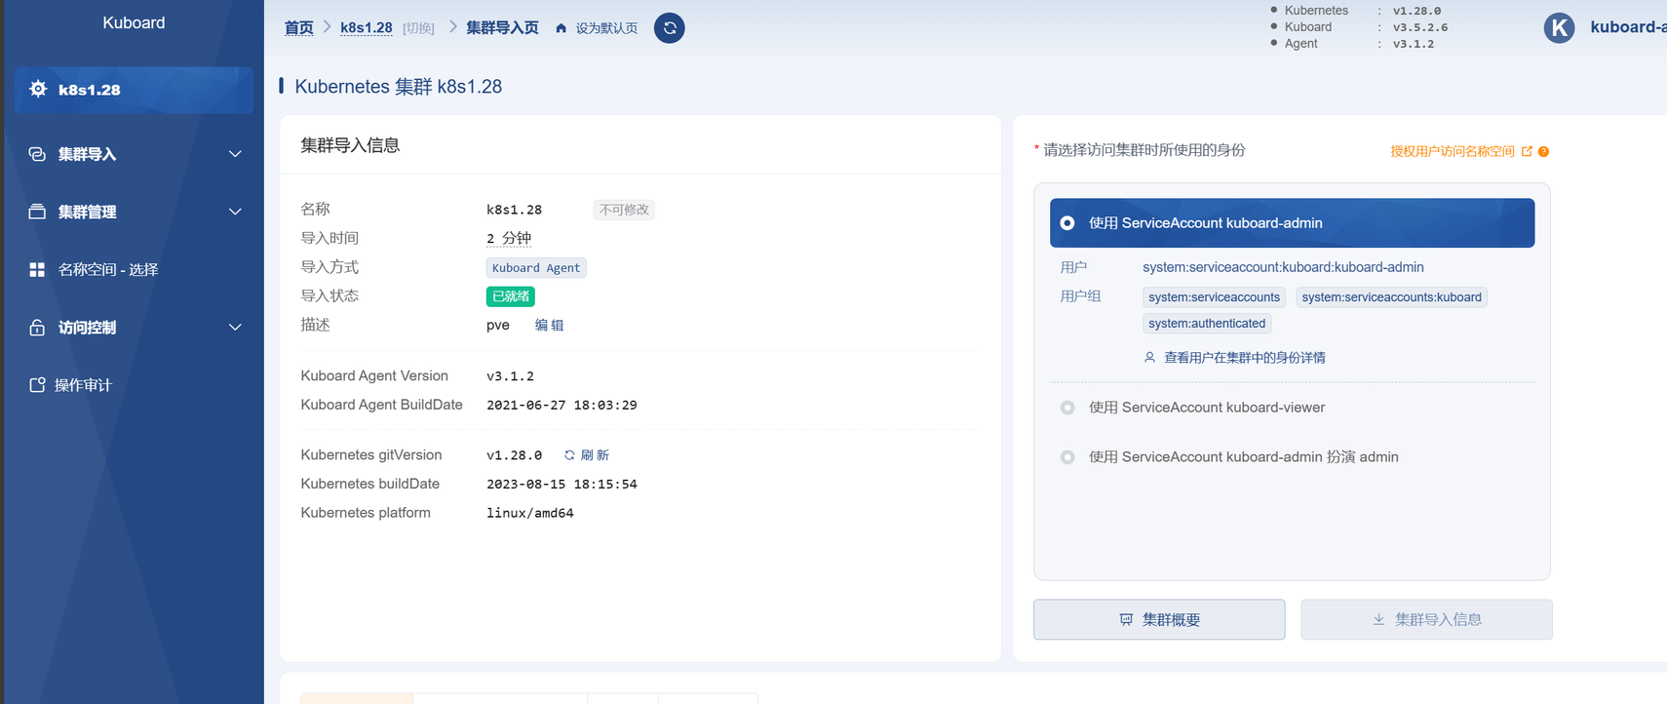Image resolution: width=1667 pixels, height=704 pixels.
Task: Go to 首页 breadcrumb link
Action: point(298,28)
